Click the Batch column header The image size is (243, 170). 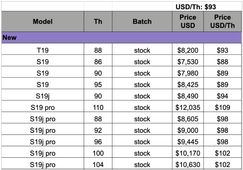pos(142,22)
